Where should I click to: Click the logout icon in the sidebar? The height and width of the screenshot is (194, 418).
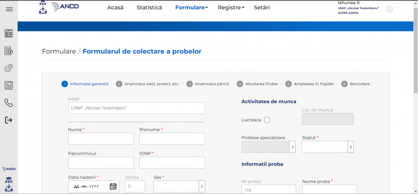[x=9, y=120]
